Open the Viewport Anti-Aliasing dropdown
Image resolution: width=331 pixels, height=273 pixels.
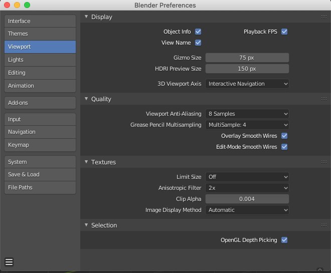point(247,114)
